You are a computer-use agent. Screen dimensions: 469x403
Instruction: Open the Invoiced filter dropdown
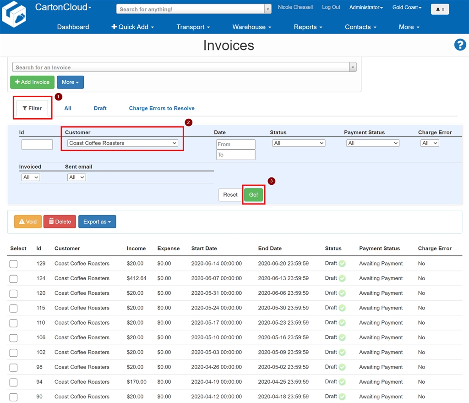coord(31,177)
